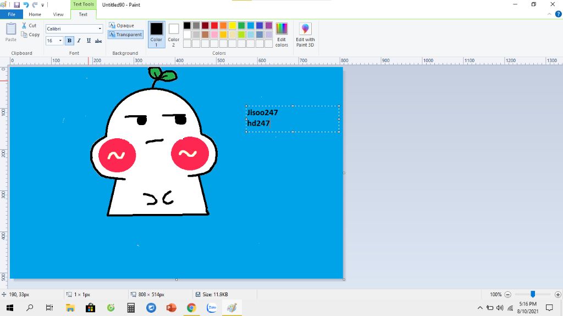The height and width of the screenshot is (316, 563).
Task: Pick the black color swatch
Action: pos(187,25)
